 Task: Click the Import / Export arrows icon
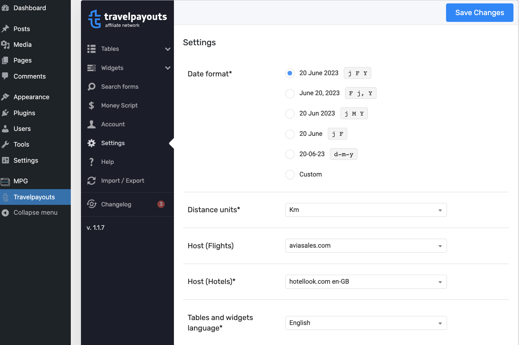[x=91, y=181]
